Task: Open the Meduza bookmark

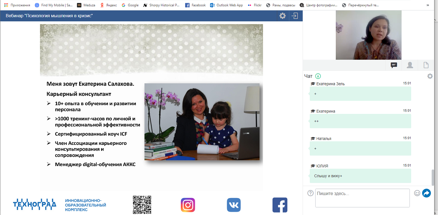Action: [x=86, y=5]
